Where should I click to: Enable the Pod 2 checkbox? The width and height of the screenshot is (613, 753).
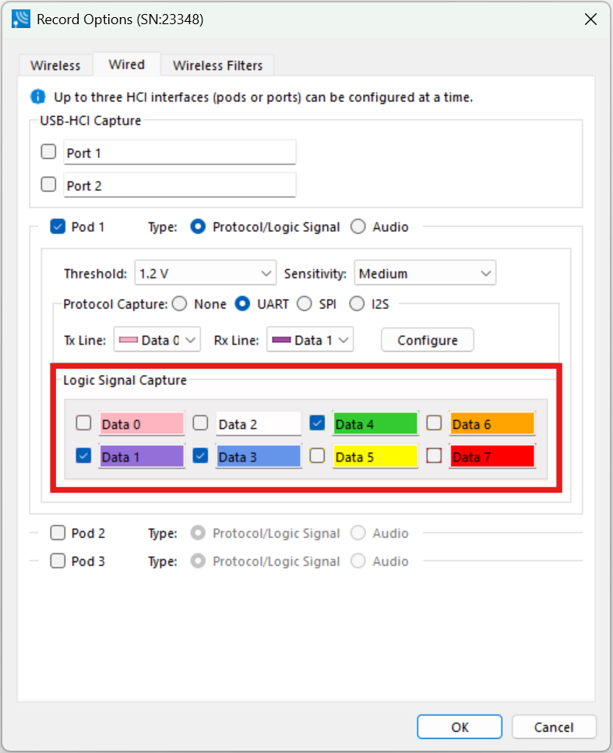[58, 532]
